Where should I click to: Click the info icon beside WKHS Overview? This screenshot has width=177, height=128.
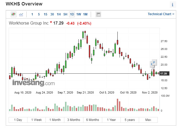(172, 5)
